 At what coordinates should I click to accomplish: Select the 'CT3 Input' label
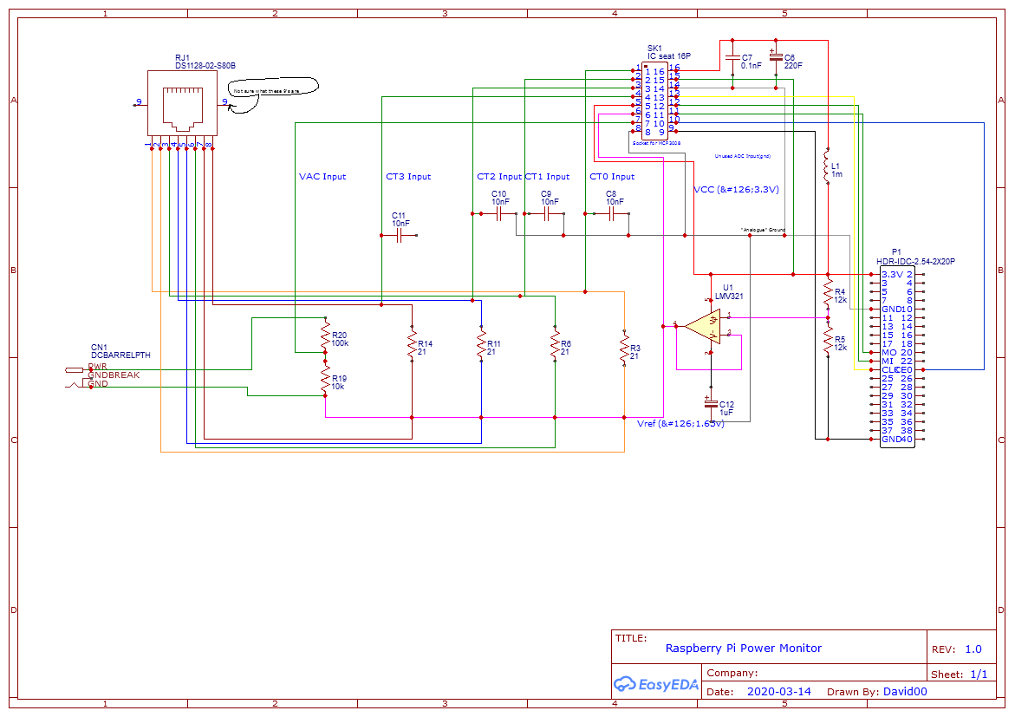408,177
